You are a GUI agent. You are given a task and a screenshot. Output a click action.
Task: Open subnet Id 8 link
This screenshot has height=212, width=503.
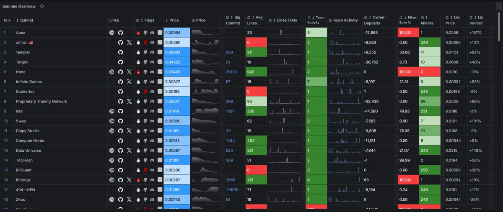tap(5, 101)
